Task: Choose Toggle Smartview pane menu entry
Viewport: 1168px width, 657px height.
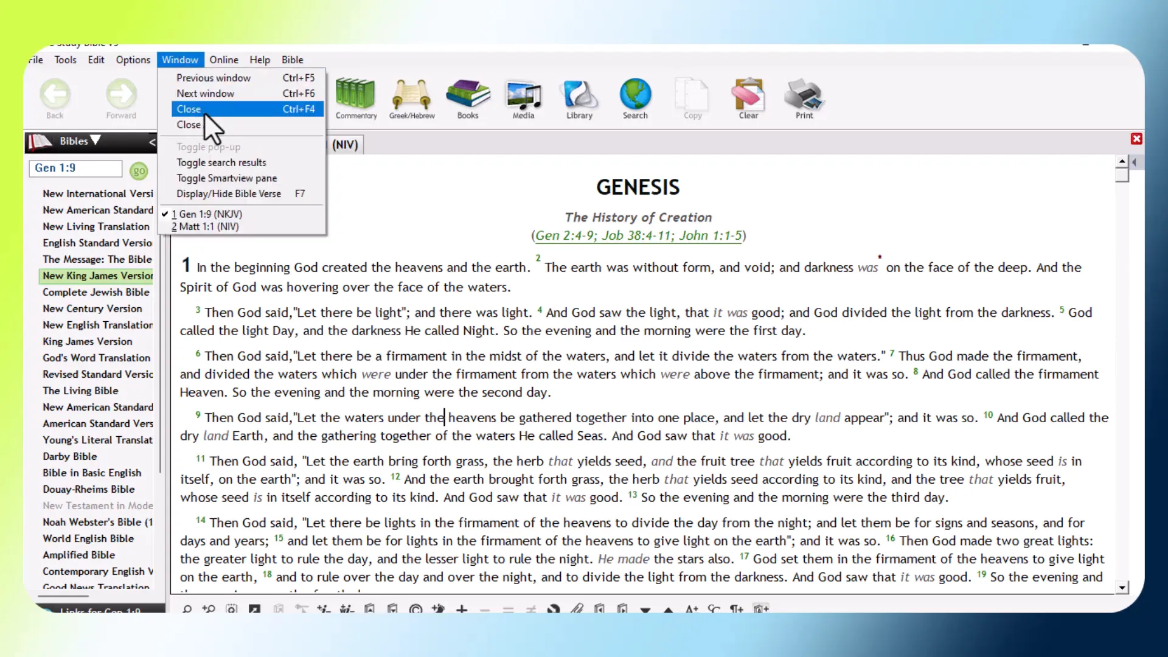Action: pos(227,178)
